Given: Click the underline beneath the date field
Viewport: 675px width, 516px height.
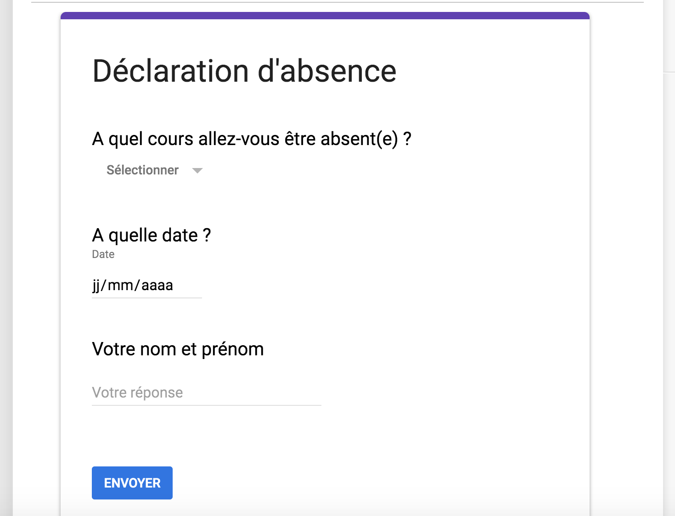Looking at the screenshot, I should [x=147, y=298].
